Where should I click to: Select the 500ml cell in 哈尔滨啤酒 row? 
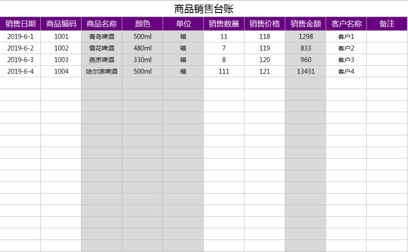pos(143,71)
